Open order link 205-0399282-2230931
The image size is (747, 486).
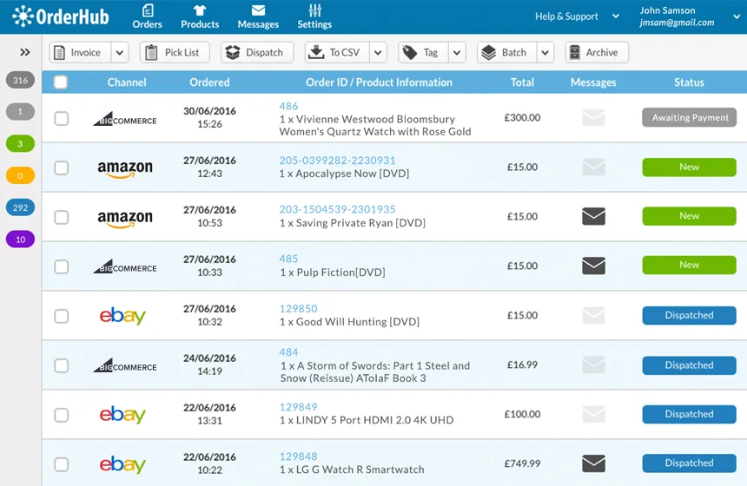tap(337, 161)
